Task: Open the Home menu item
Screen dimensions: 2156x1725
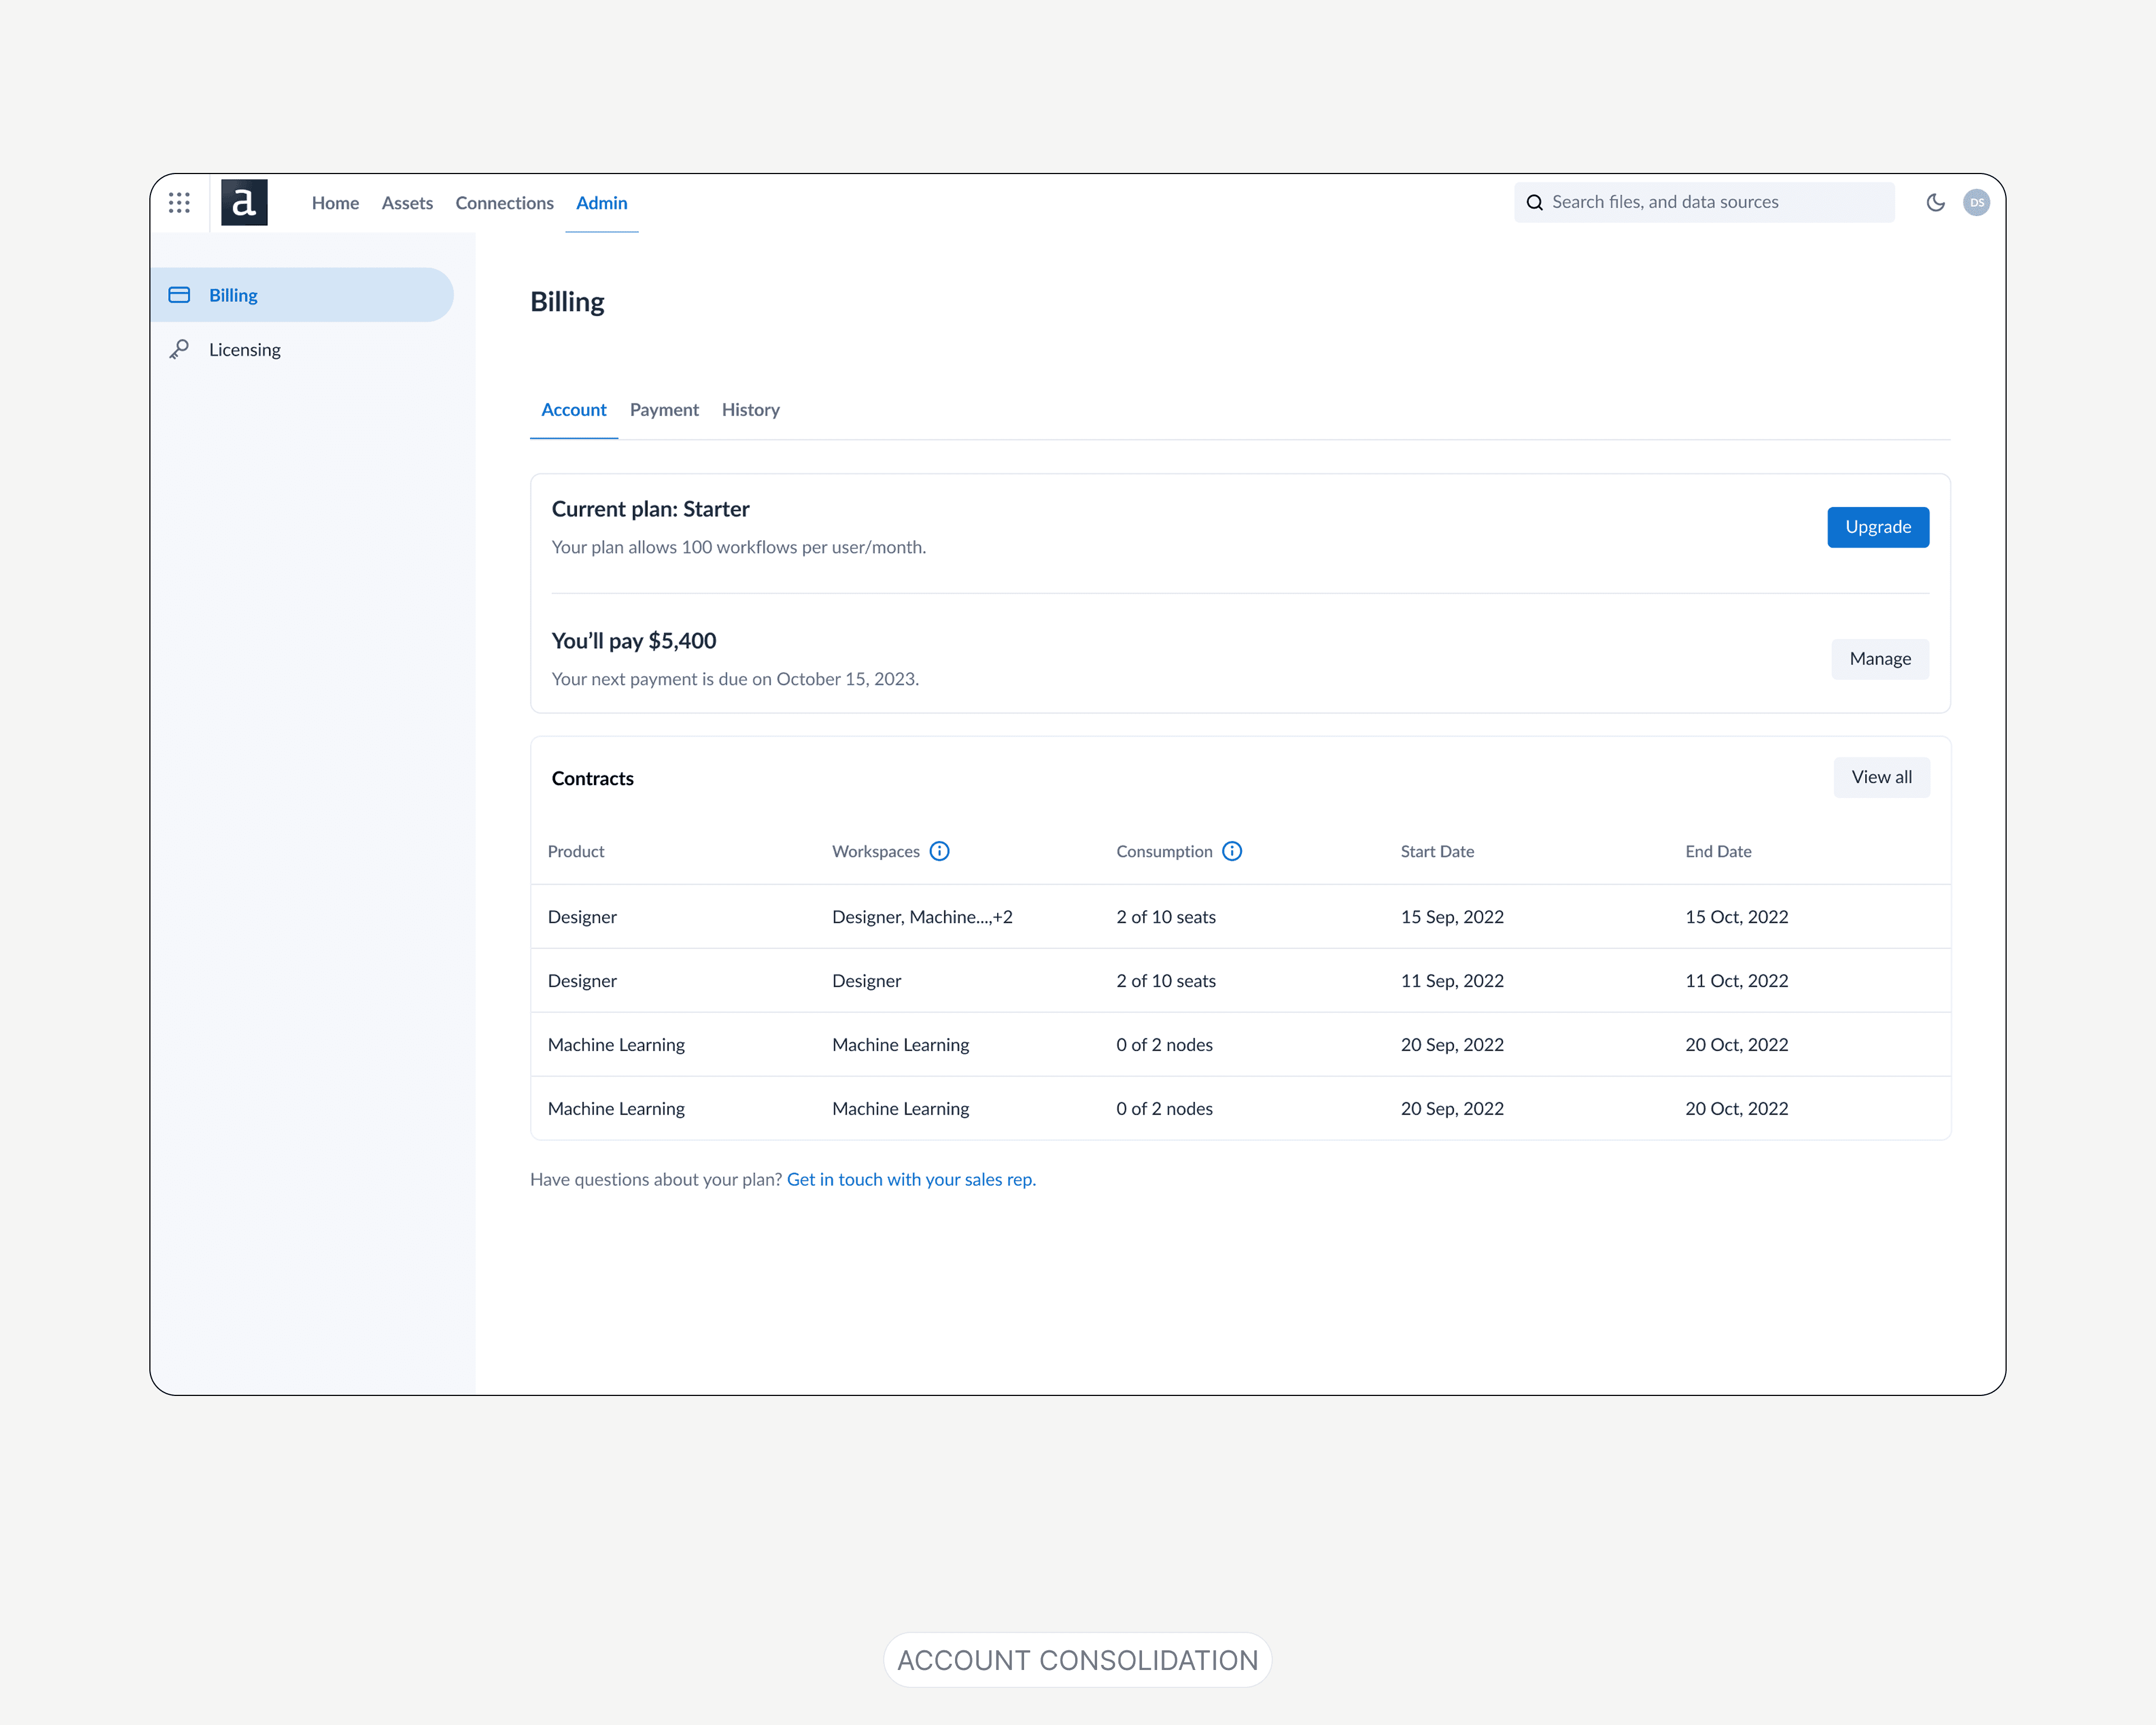Action: pos(335,203)
